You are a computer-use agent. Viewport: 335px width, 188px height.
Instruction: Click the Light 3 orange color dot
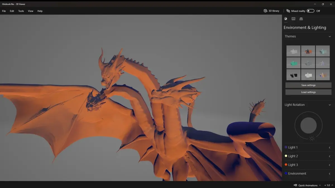[286, 165]
